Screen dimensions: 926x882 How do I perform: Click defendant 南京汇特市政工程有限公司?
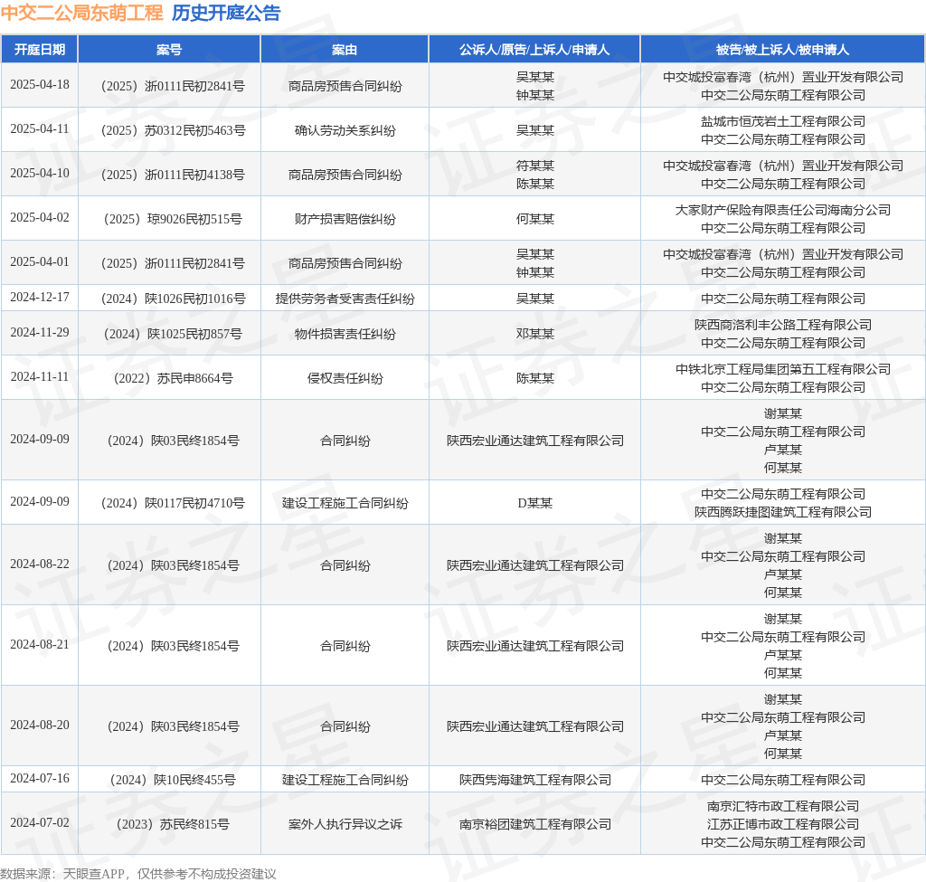coord(782,806)
